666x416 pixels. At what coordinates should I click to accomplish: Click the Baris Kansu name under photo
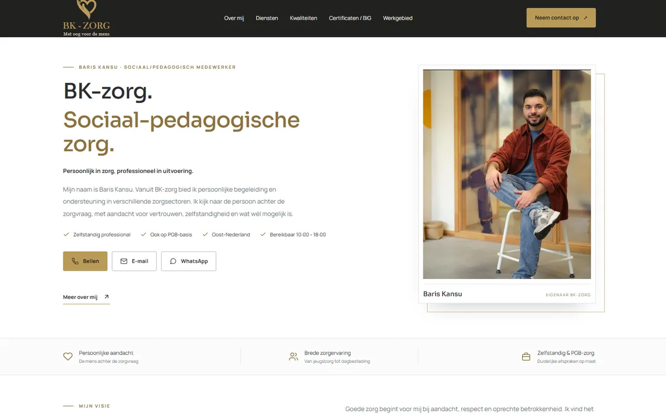443,294
